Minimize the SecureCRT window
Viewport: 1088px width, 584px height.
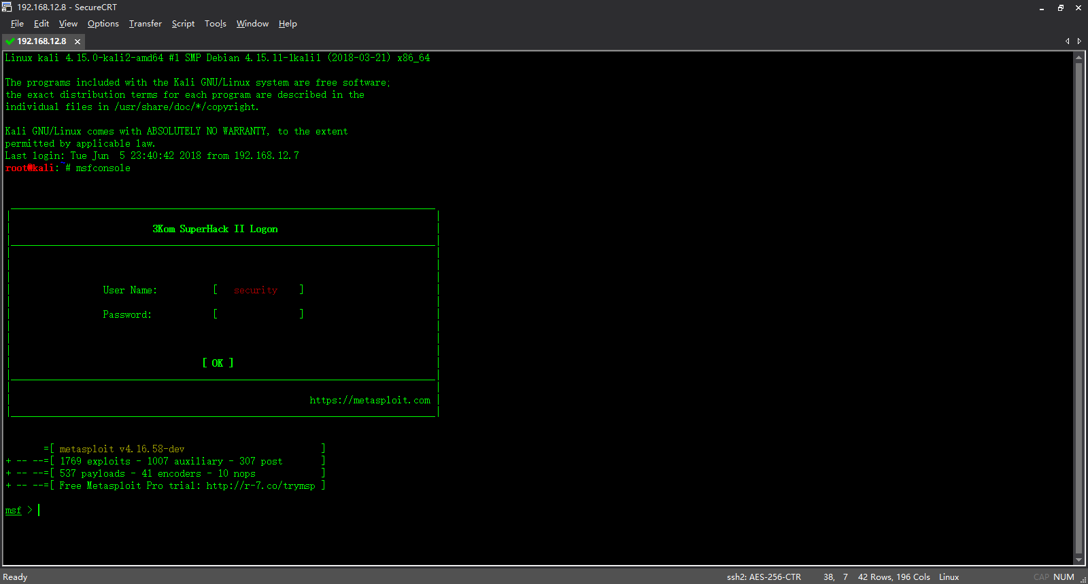(1042, 7)
